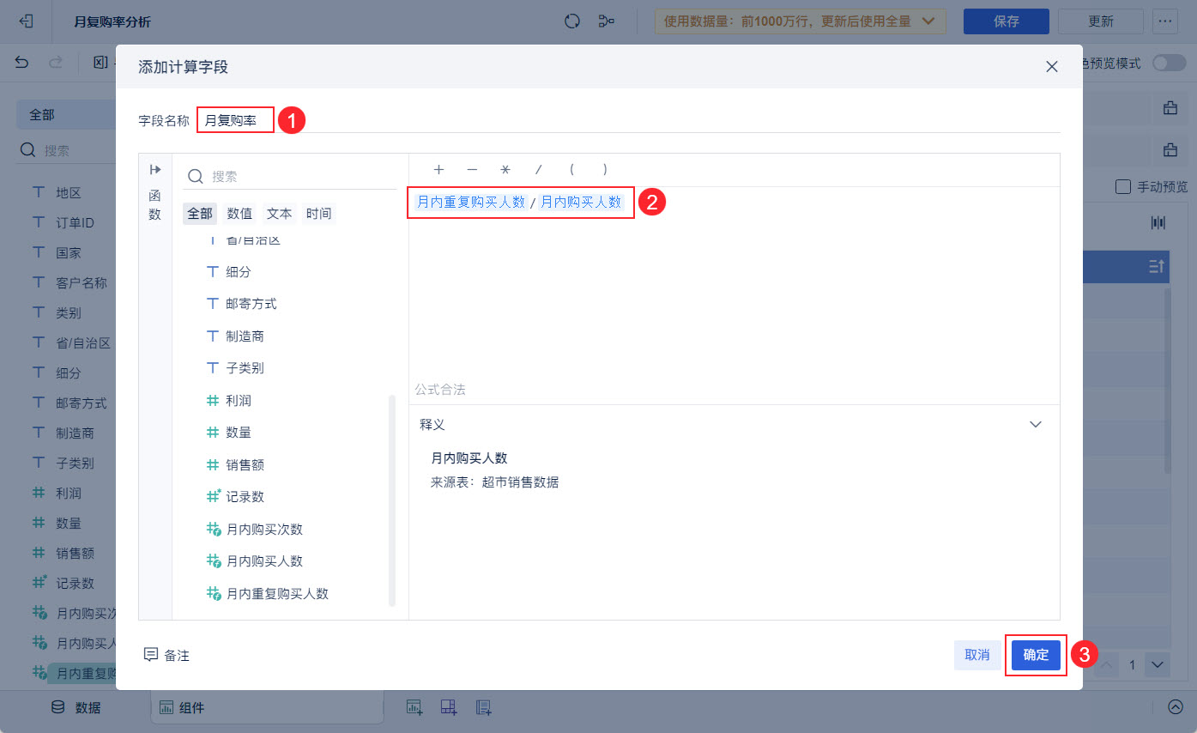
Task: Click the add-report icon in bottom bar
Action: [484, 707]
